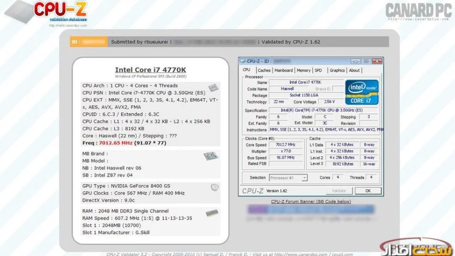Image resolution: width=455 pixels, height=256 pixels.
Task: Close the CPU-Z window
Action: 377,61
